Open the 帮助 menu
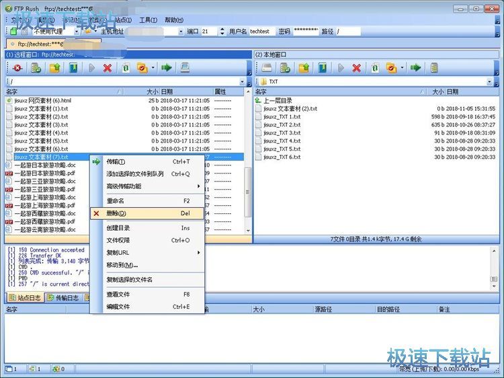The width and height of the screenshot is (504, 378). (x=174, y=20)
